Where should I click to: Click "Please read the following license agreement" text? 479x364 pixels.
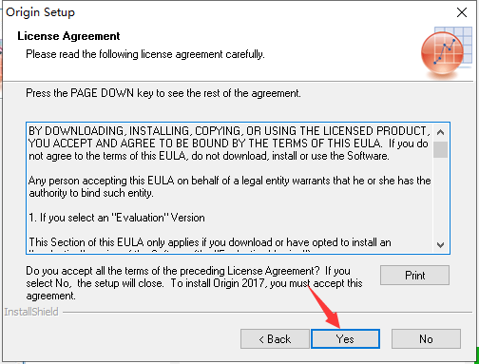(145, 54)
